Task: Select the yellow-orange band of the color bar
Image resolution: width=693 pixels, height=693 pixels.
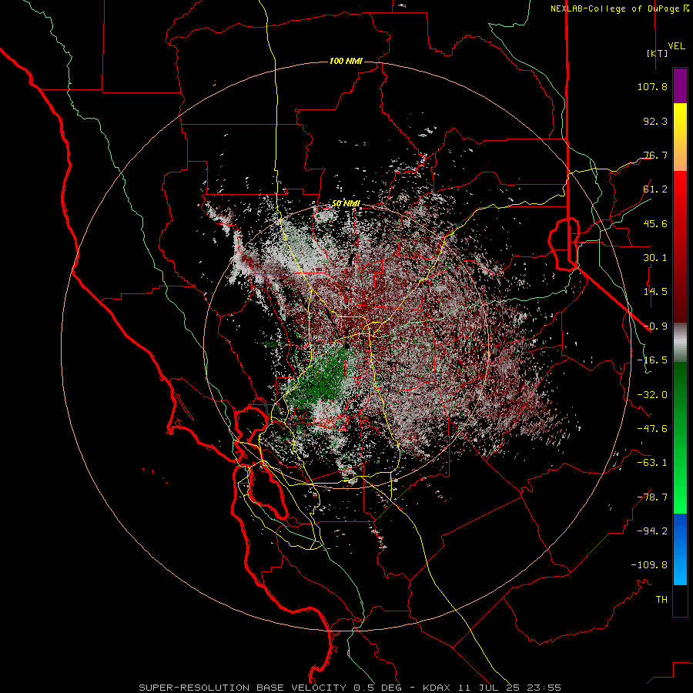Action: pos(680,138)
